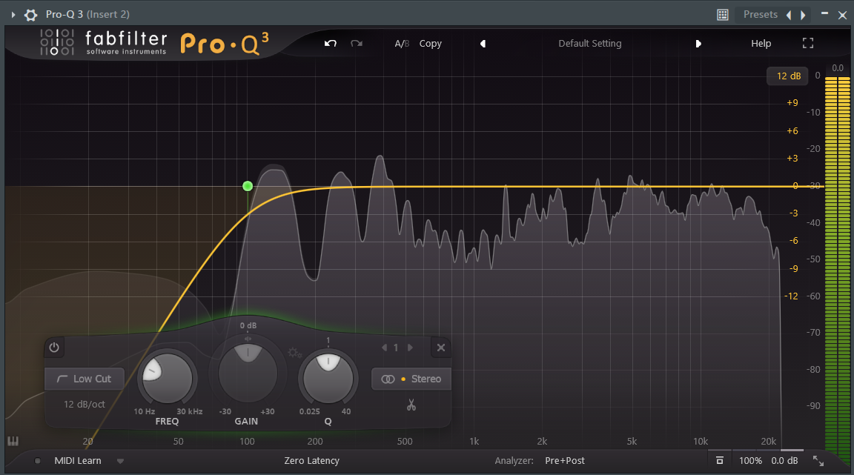Click the 0 dB gain value label
Viewport: 854px width, 475px height.
[x=248, y=325]
